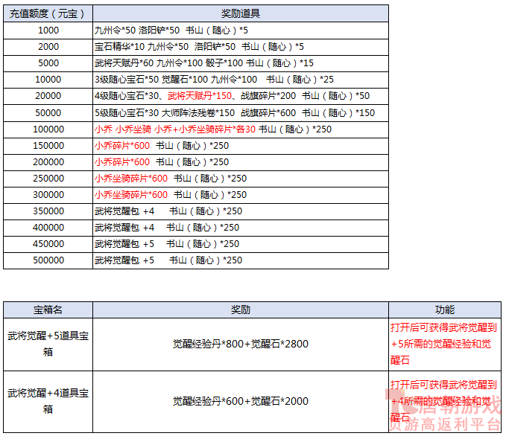Select the 1000 recharge amount cell
506x436 pixels.
[x=48, y=31]
